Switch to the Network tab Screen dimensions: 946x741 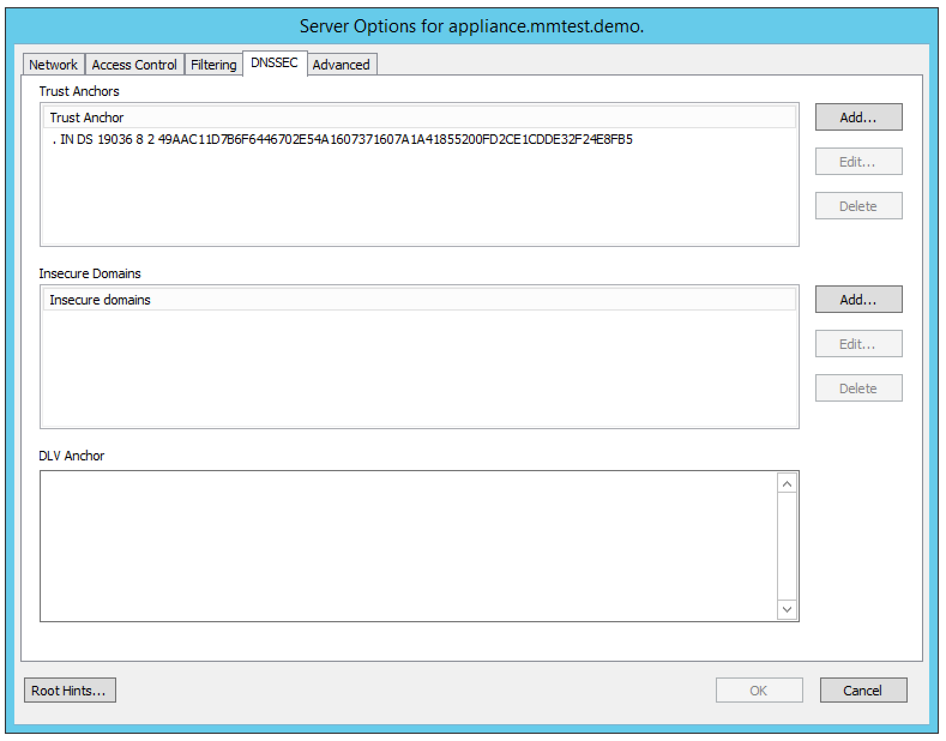pos(53,65)
